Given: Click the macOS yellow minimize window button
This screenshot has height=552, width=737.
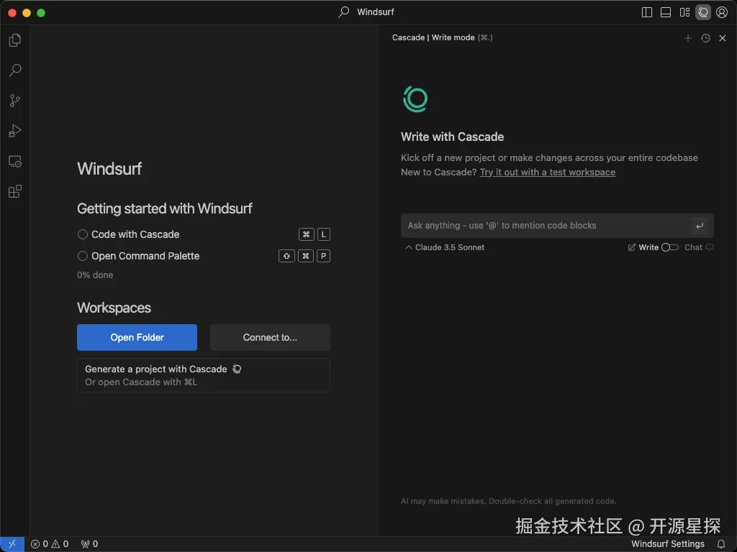Looking at the screenshot, I should (x=27, y=13).
